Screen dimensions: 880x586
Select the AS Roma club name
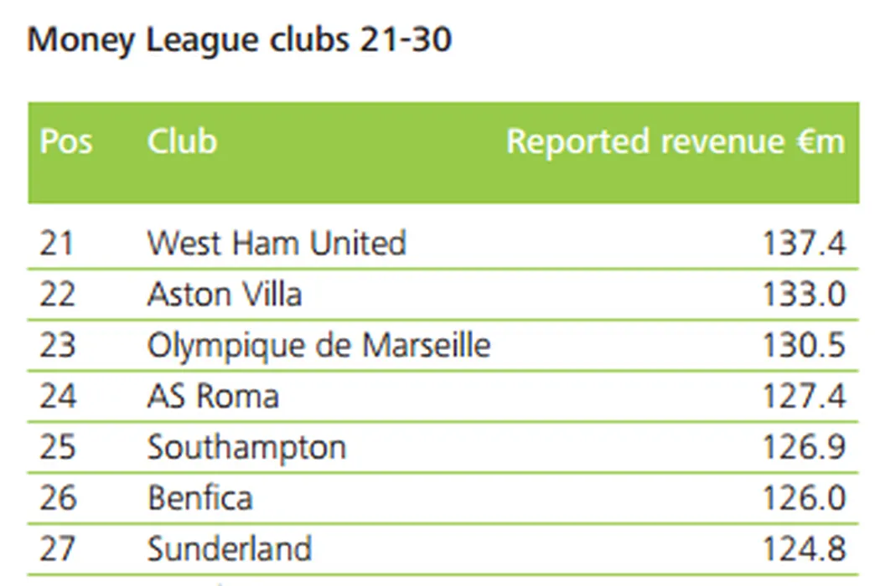213,396
